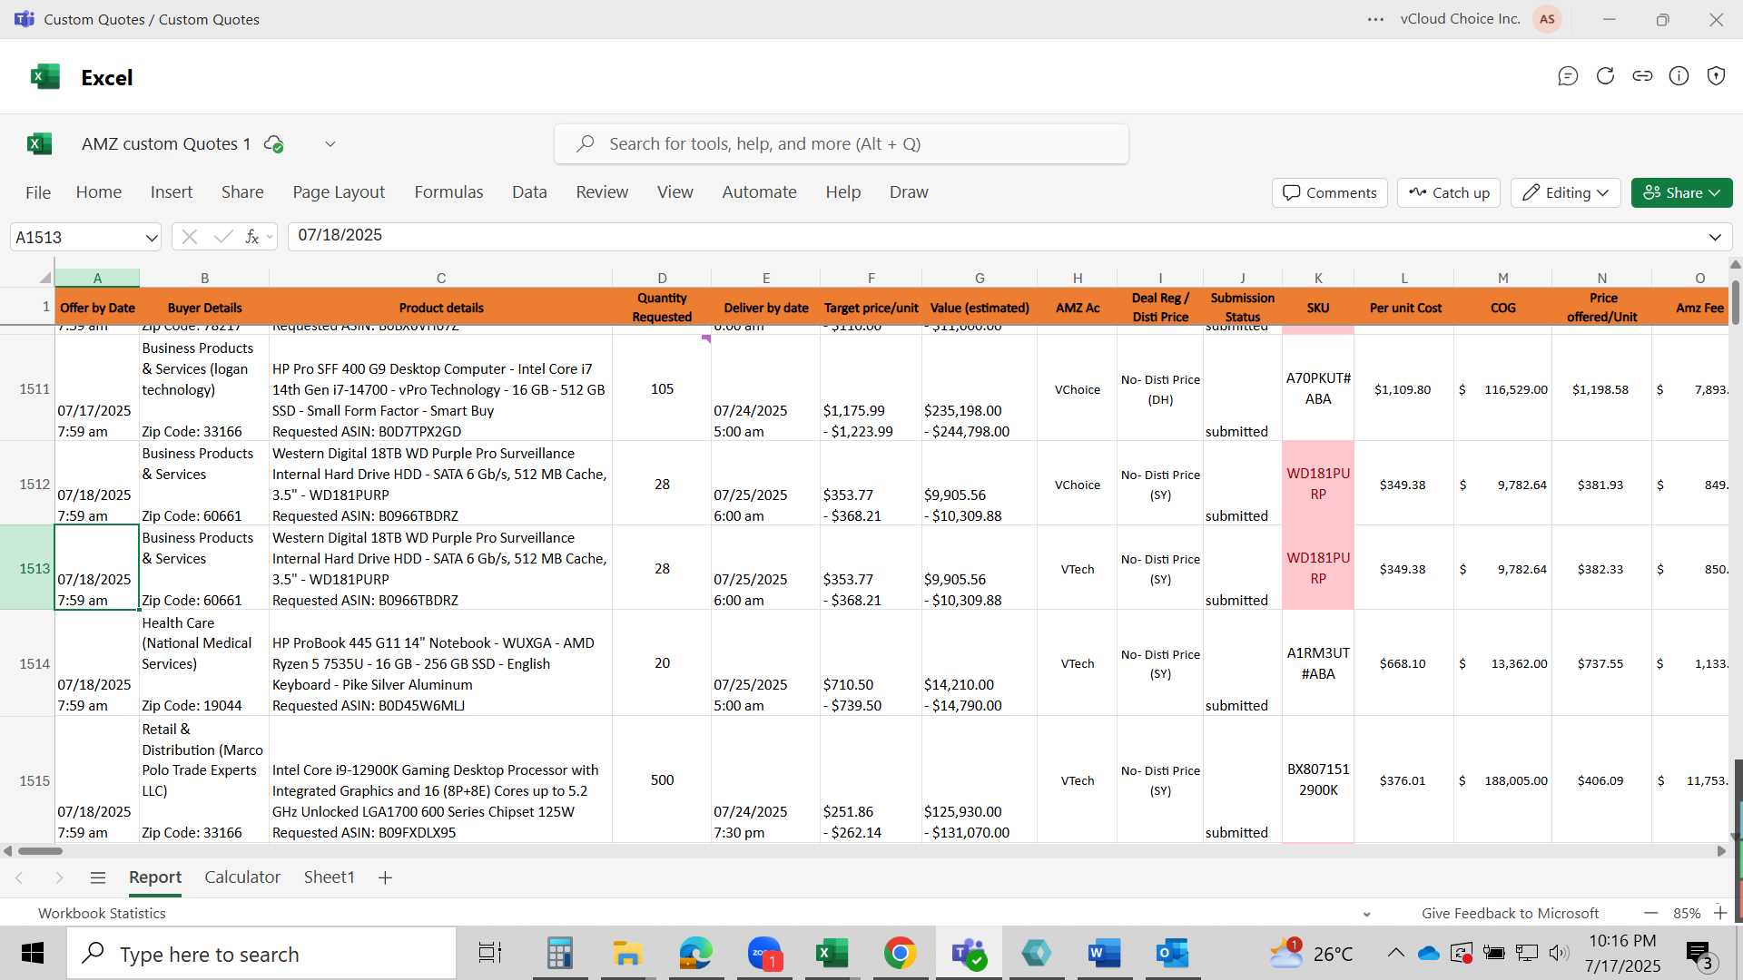The image size is (1743, 980).
Task: Open the Share button dropdown
Action: (1681, 192)
